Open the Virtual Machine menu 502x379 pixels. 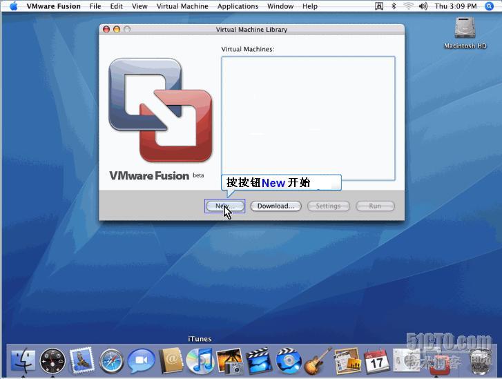[x=182, y=6]
